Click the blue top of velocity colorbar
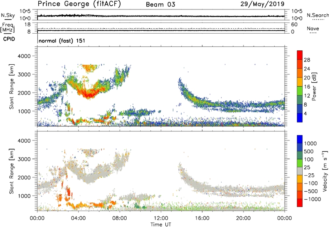 point(300,139)
